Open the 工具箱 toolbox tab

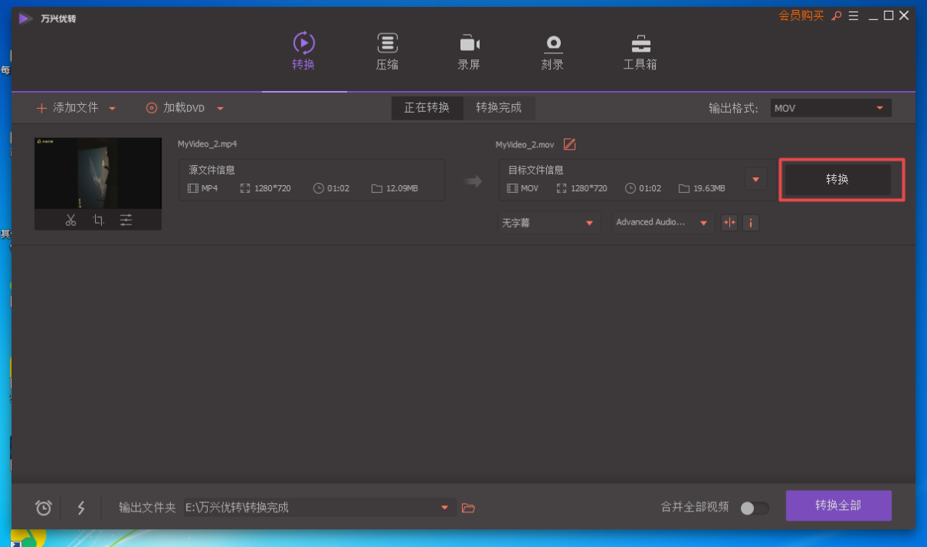pos(640,52)
